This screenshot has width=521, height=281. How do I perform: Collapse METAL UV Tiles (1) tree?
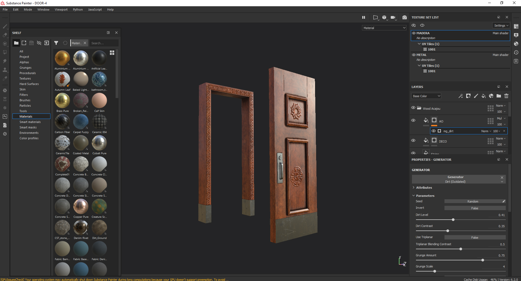(x=419, y=65)
